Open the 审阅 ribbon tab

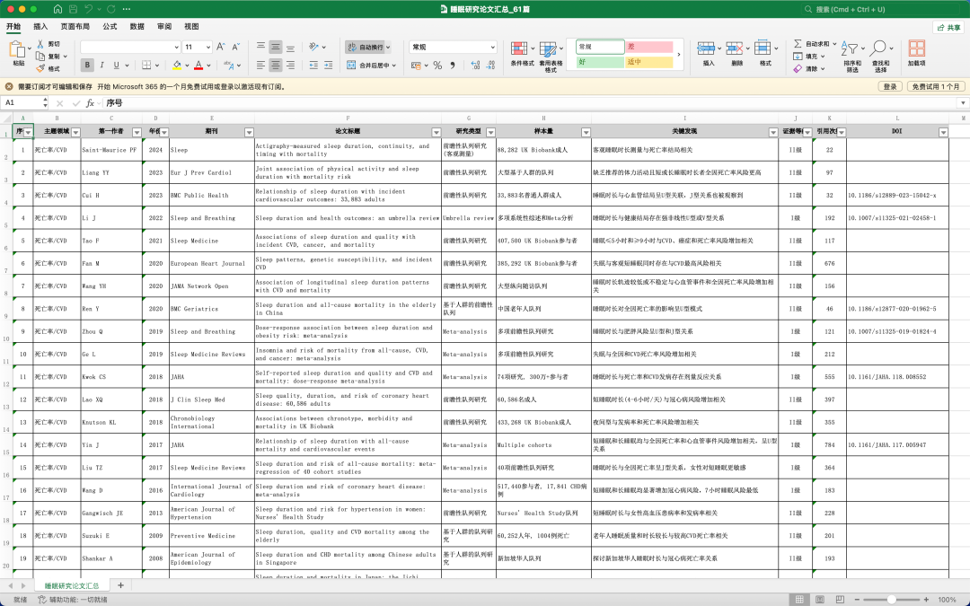[x=164, y=27]
